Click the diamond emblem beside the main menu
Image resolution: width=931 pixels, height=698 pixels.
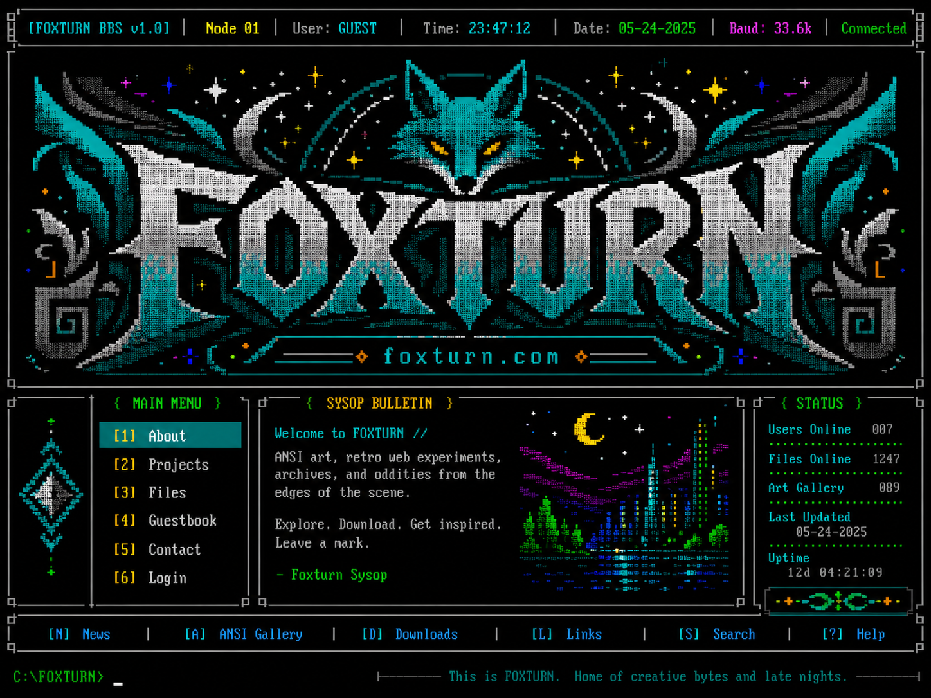click(x=51, y=495)
